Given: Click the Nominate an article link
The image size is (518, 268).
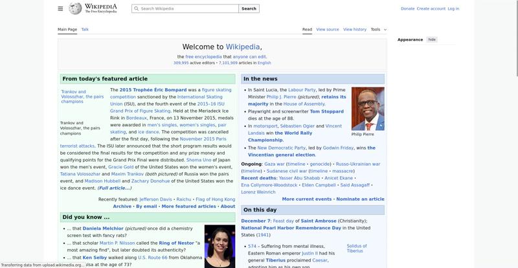Looking at the screenshot, I should pos(360,199).
